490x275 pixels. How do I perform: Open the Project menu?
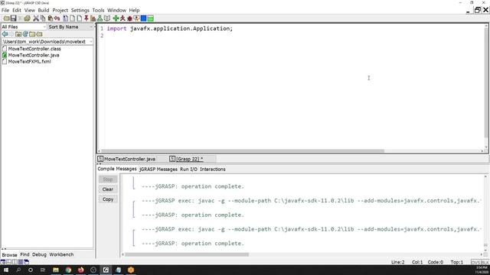(x=60, y=10)
